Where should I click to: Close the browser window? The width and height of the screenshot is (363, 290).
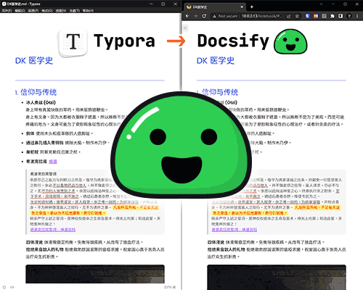pyautogui.click(x=357, y=4)
